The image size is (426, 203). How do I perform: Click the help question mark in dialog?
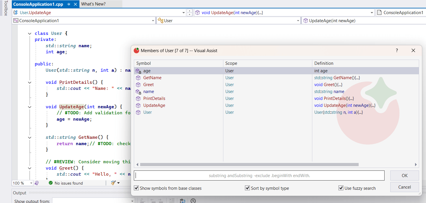(397, 50)
